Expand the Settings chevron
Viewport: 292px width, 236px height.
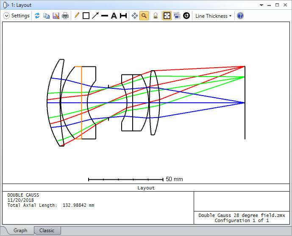click(6, 16)
